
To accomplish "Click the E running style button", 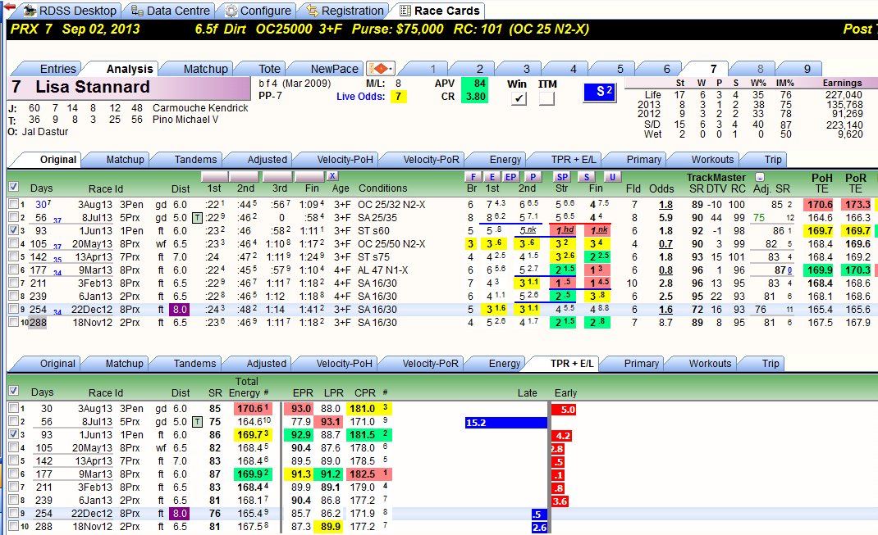I will pos(492,177).
